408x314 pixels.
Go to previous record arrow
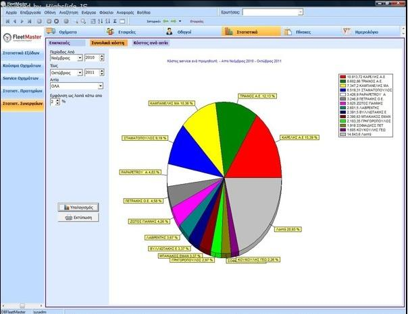(x=15, y=22)
